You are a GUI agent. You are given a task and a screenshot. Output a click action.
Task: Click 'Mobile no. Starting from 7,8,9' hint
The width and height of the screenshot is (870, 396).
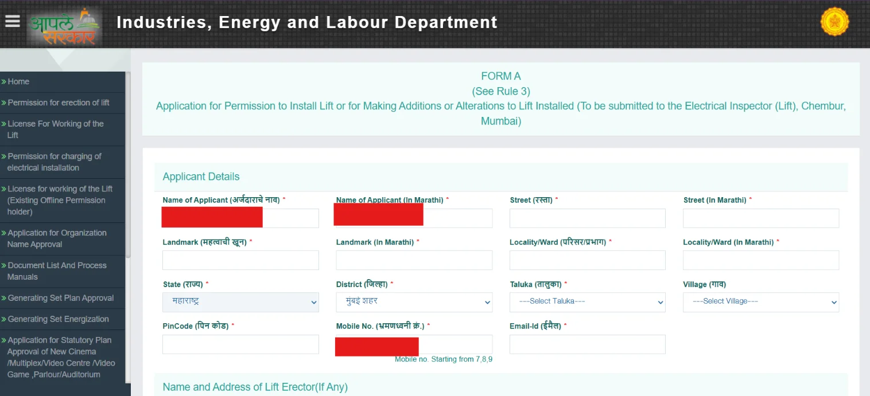click(x=444, y=359)
